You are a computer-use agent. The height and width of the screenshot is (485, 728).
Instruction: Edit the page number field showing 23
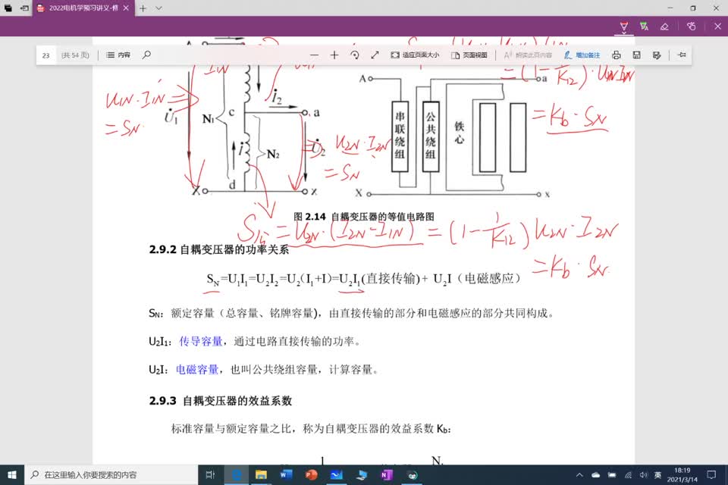point(46,55)
